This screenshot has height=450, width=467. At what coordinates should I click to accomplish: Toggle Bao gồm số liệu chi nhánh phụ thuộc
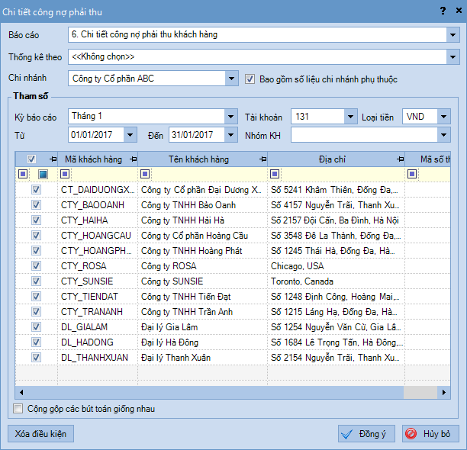point(250,79)
